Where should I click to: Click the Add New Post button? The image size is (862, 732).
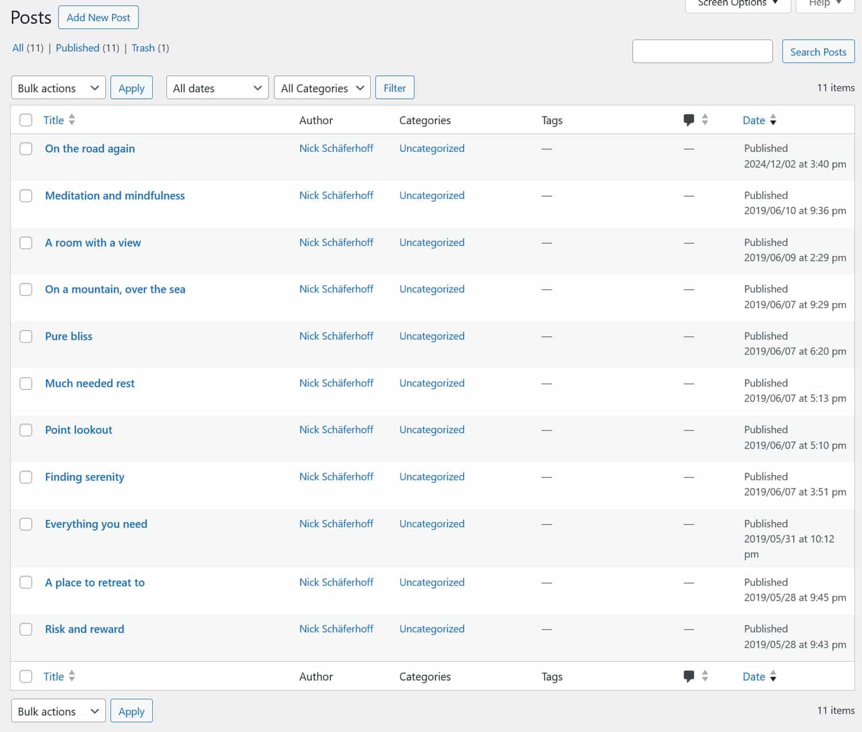pos(98,17)
